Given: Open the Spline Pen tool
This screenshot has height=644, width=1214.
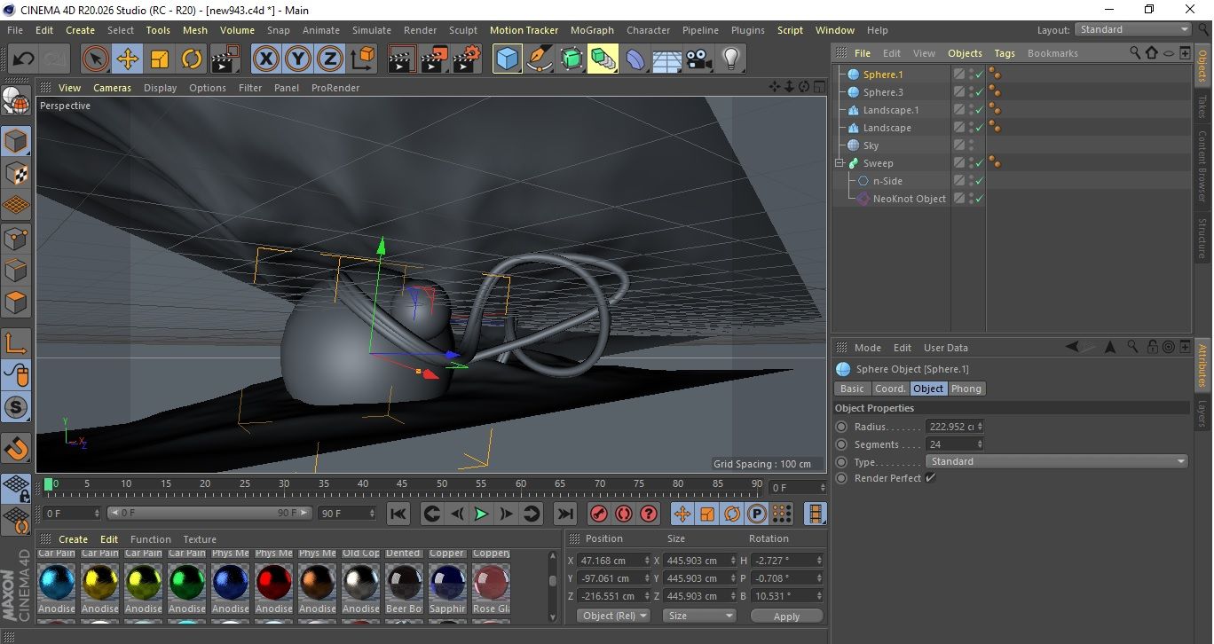Looking at the screenshot, I should pos(540,59).
